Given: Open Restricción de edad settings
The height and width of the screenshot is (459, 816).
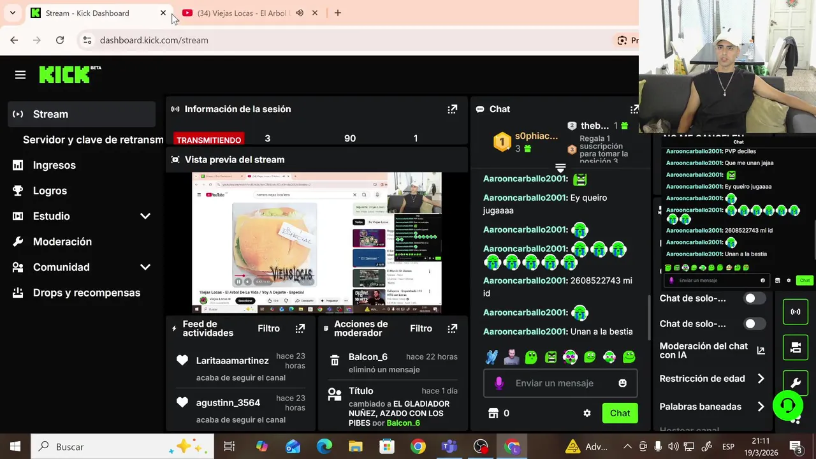Looking at the screenshot, I should tap(713, 379).
